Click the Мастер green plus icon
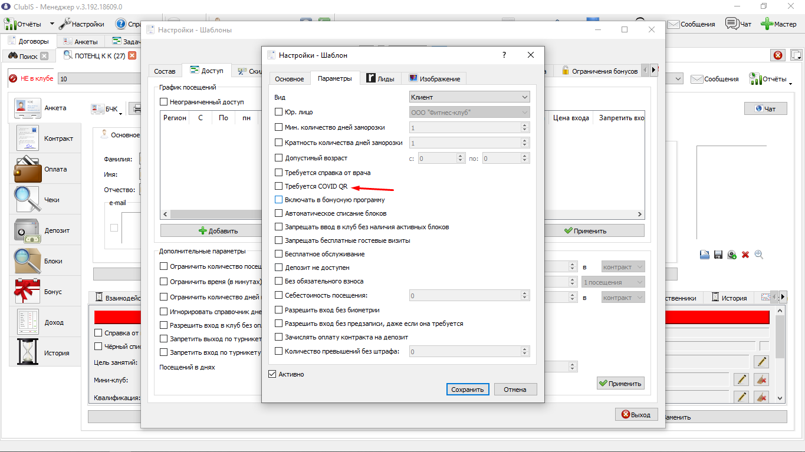Screen dimensions: 805x452 coord(767,24)
